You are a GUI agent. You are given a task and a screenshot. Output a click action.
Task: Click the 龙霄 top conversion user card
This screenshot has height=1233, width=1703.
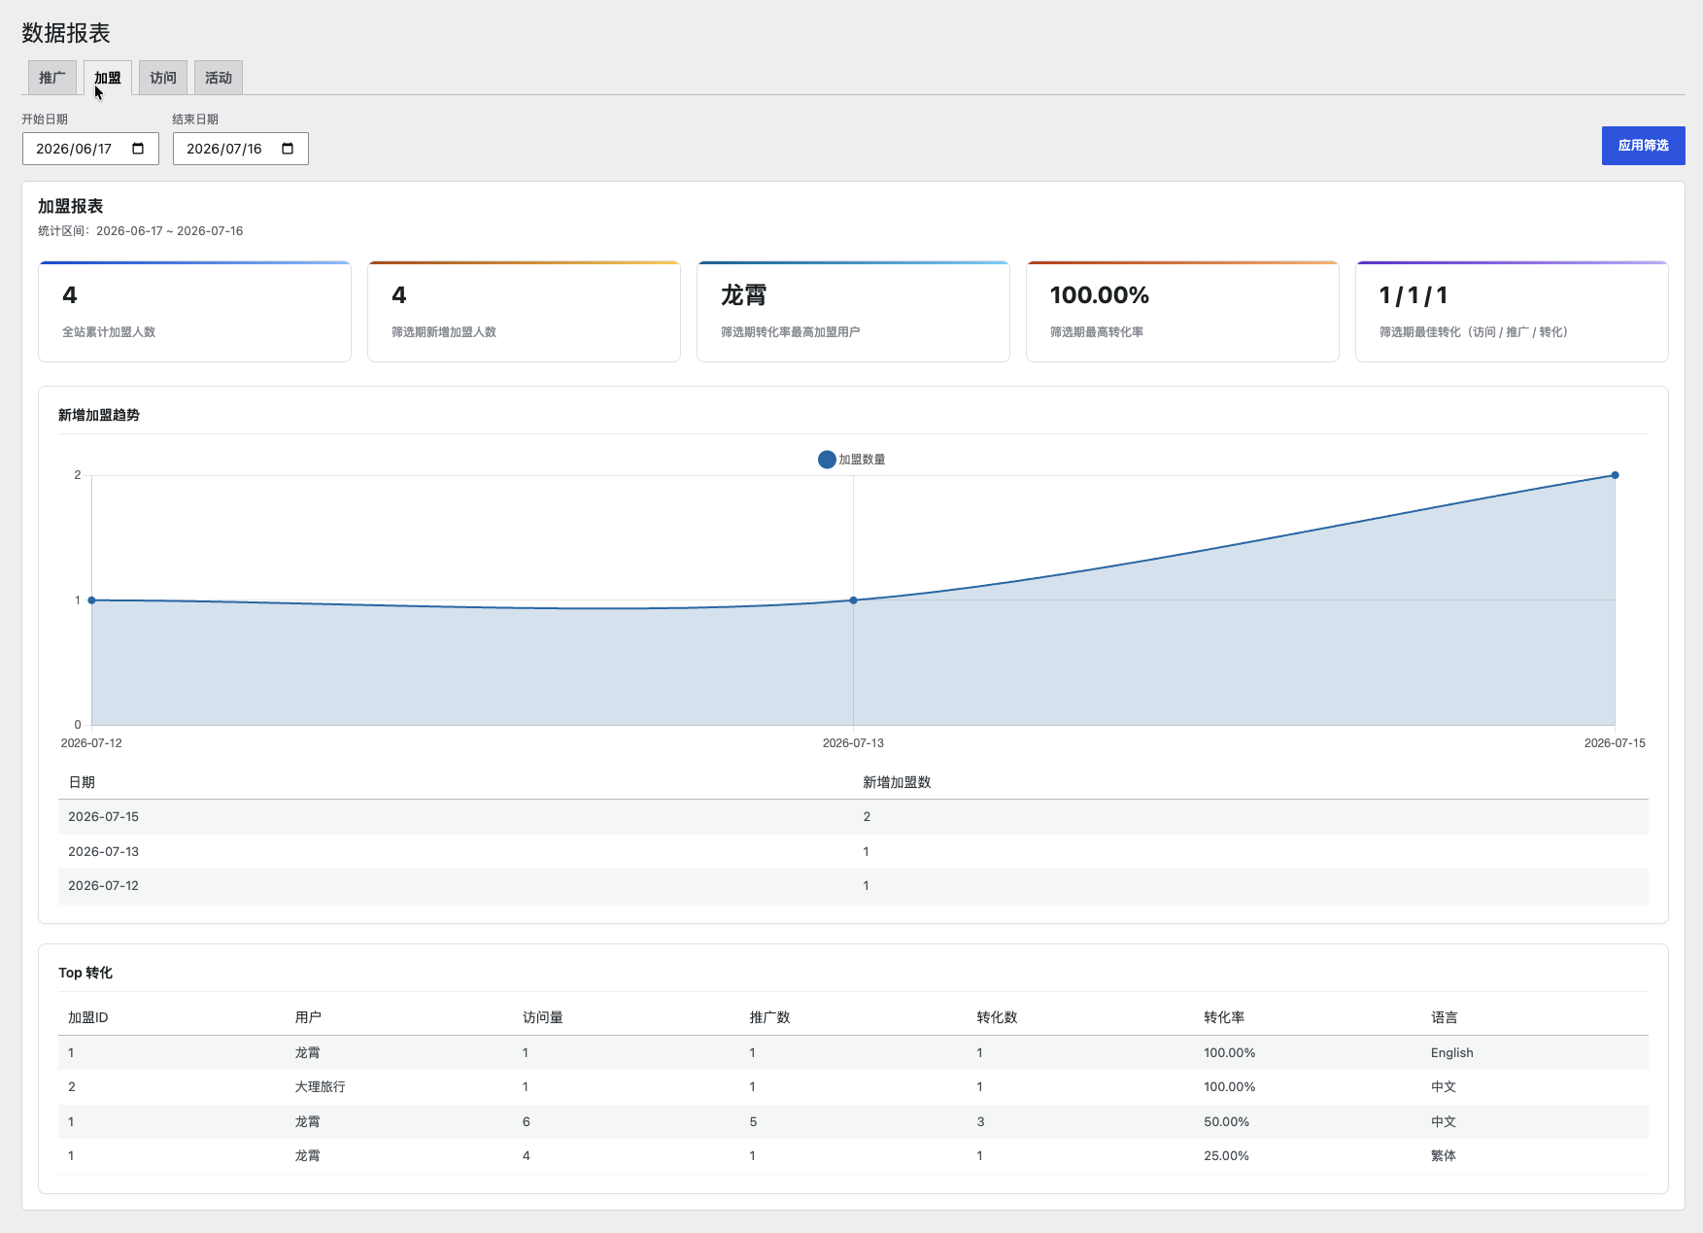point(853,311)
